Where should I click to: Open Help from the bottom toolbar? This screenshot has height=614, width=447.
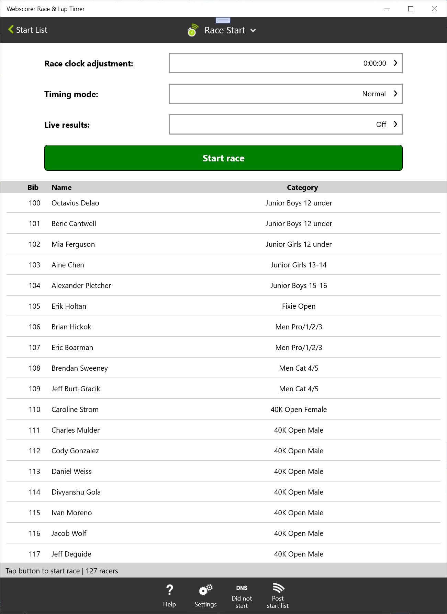click(x=170, y=594)
